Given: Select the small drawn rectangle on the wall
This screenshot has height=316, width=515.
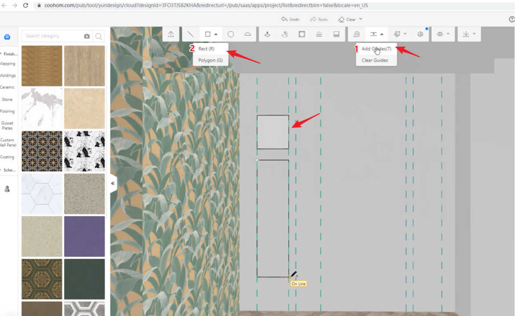Looking at the screenshot, I should pyautogui.click(x=273, y=132).
